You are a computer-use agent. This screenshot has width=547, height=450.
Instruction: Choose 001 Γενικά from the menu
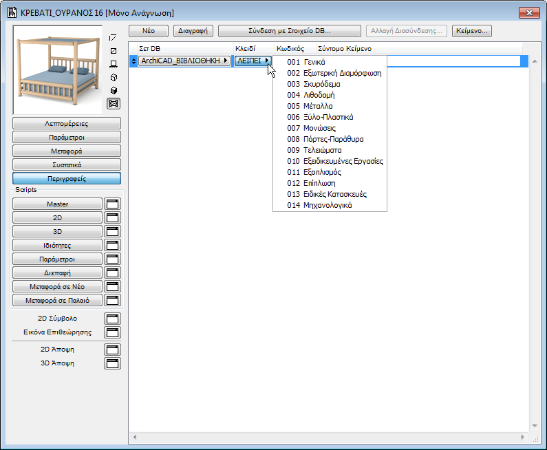(x=330, y=62)
